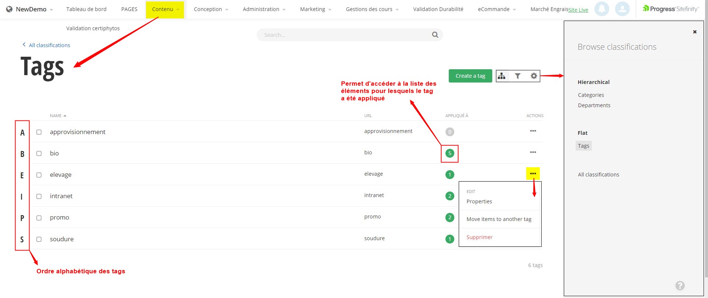The width and height of the screenshot is (708, 298).
Task: Tick the checkbox for approvisionnement tag
Action: pyautogui.click(x=39, y=132)
